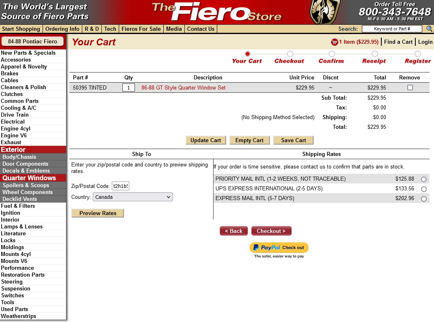Click the Checkout step circle

pos(290,54)
